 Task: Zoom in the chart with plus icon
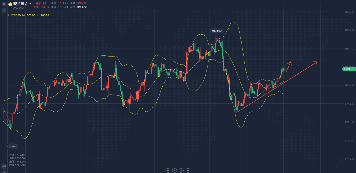click(188, 170)
